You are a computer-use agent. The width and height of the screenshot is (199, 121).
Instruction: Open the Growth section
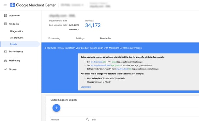click(13, 69)
